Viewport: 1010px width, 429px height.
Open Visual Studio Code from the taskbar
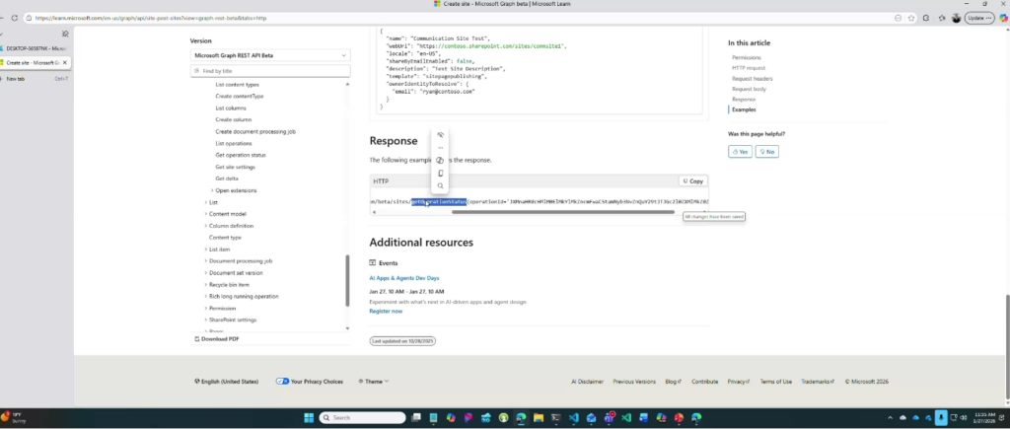point(572,418)
